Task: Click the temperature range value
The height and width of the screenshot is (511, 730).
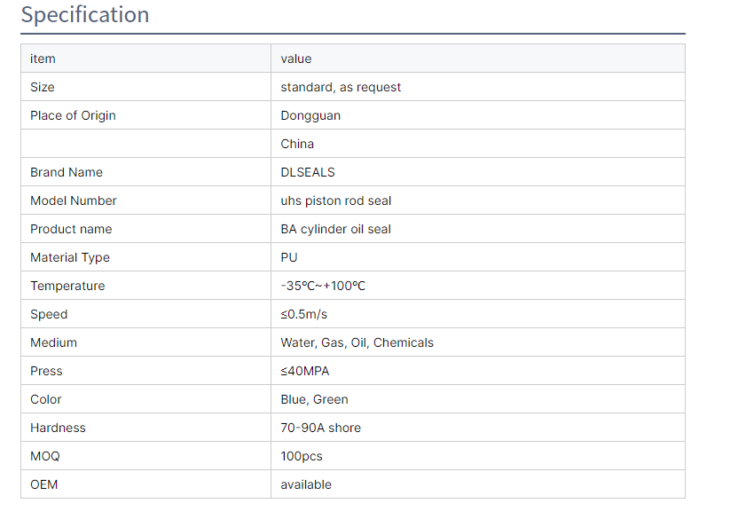Action: coord(323,286)
